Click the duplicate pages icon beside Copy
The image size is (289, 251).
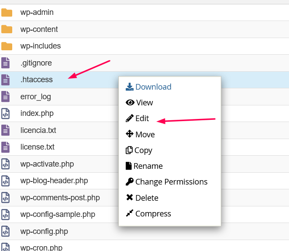tap(129, 150)
